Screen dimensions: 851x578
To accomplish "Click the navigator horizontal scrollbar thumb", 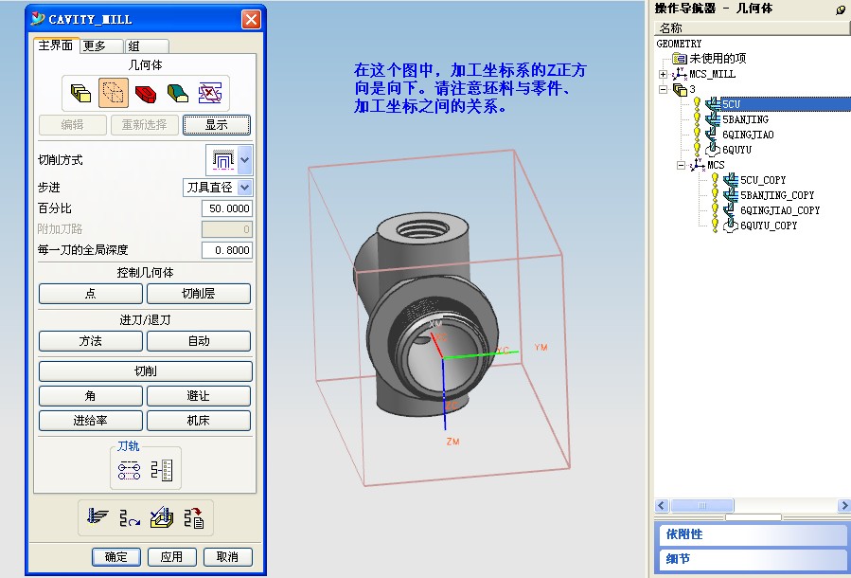I will 702,506.
